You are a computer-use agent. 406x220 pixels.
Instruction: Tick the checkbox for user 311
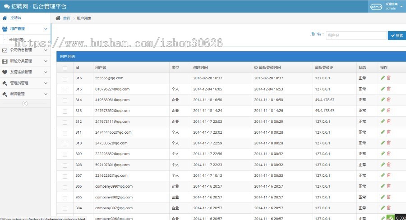[x=65, y=133]
